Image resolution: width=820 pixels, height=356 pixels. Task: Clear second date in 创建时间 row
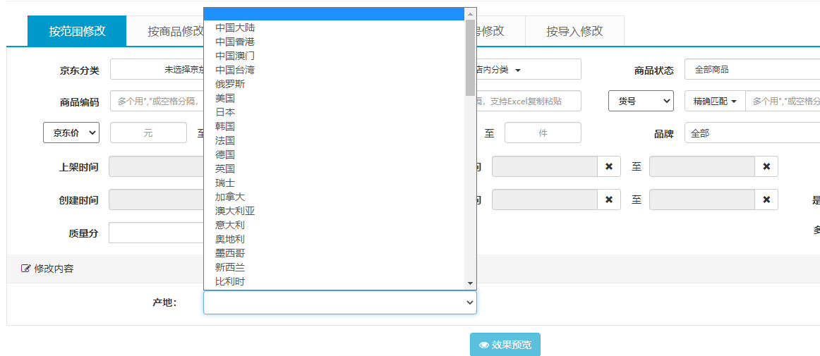click(x=766, y=200)
